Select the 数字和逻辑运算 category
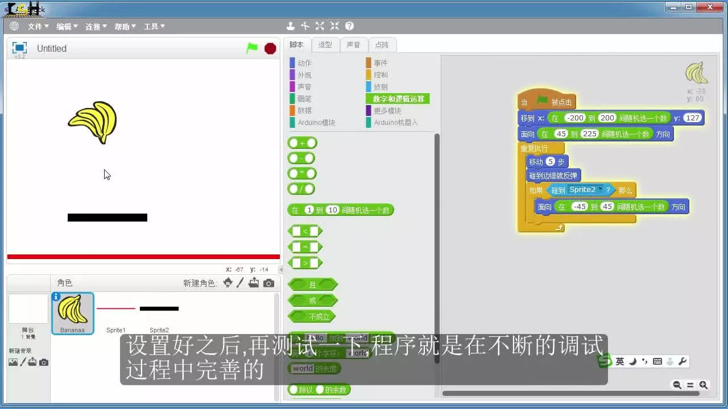Viewport: 728px width, 409px height. click(x=398, y=99)
